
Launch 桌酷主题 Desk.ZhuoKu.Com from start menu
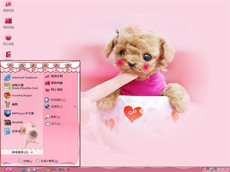click(21, 86)
